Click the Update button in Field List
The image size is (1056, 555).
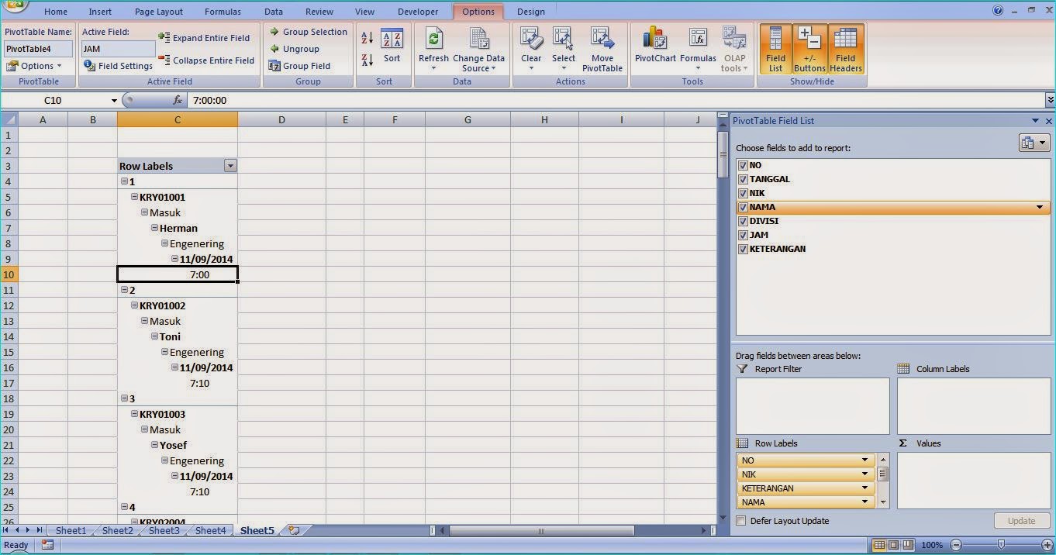[x=1022, y=520]
